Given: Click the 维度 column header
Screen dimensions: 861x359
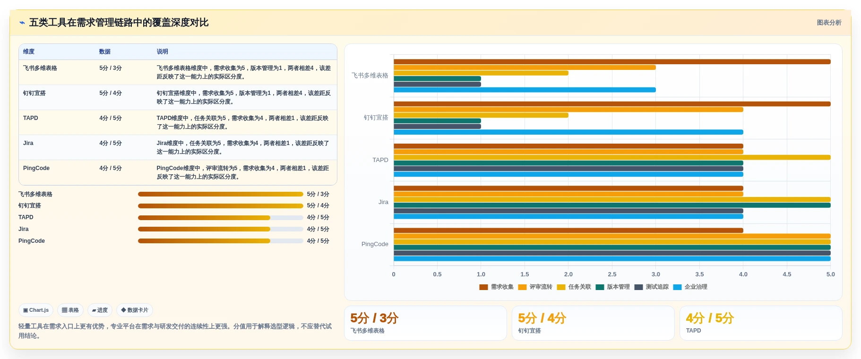Looking at the screenshot, I should click(x=29, y=51).
